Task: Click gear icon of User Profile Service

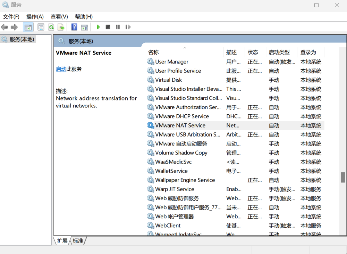Action: click(x=151, y=71)
